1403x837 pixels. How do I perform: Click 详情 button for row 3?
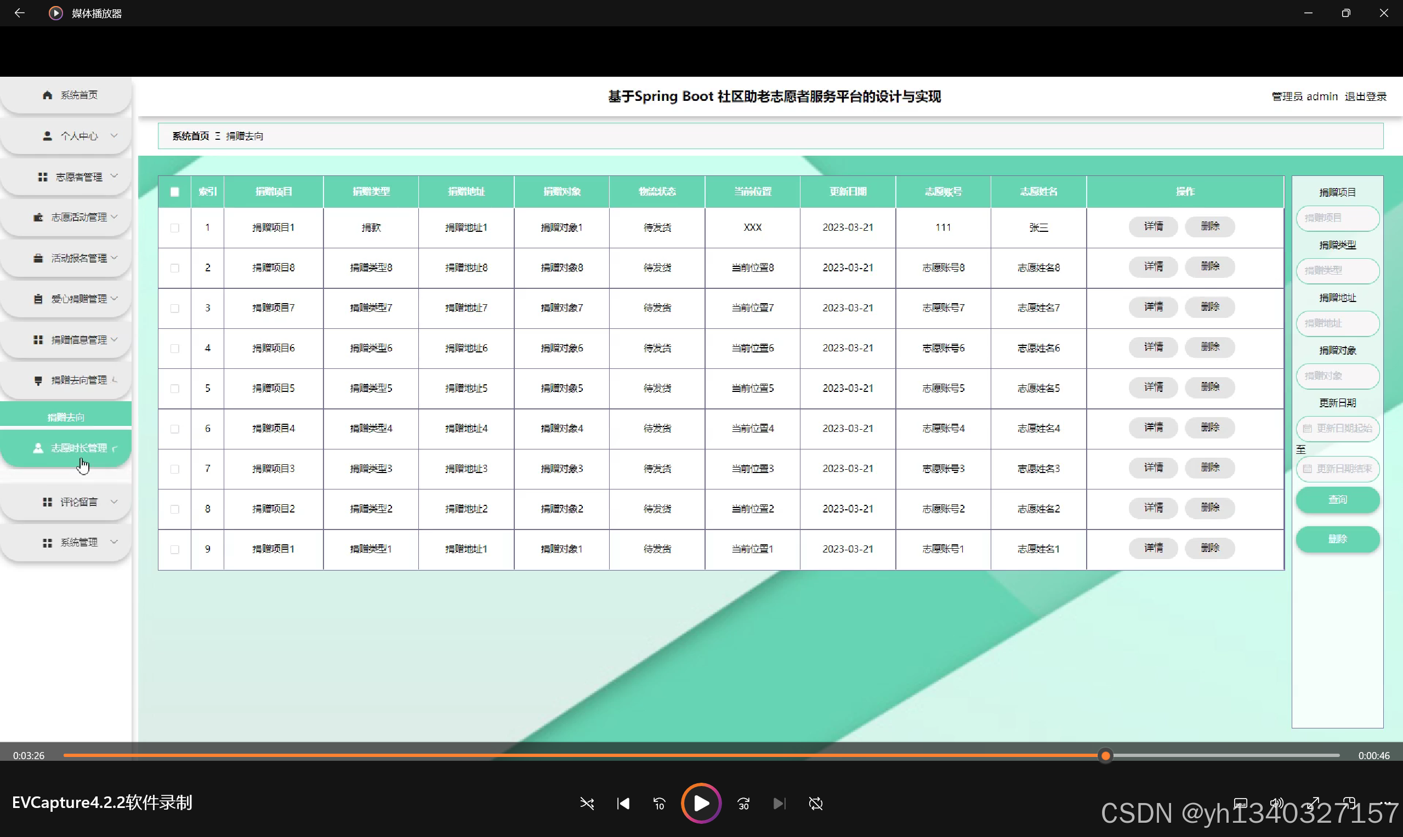click(x=1153, y=307)
